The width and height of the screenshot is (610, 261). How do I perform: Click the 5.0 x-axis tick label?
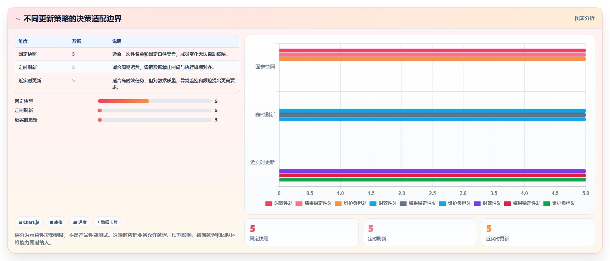585,193
